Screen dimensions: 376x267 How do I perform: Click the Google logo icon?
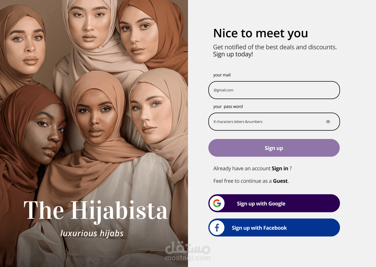(x=217, y=203)
